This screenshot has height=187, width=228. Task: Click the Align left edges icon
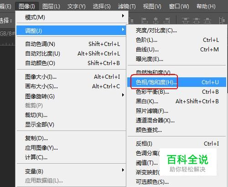coord(145,20)
